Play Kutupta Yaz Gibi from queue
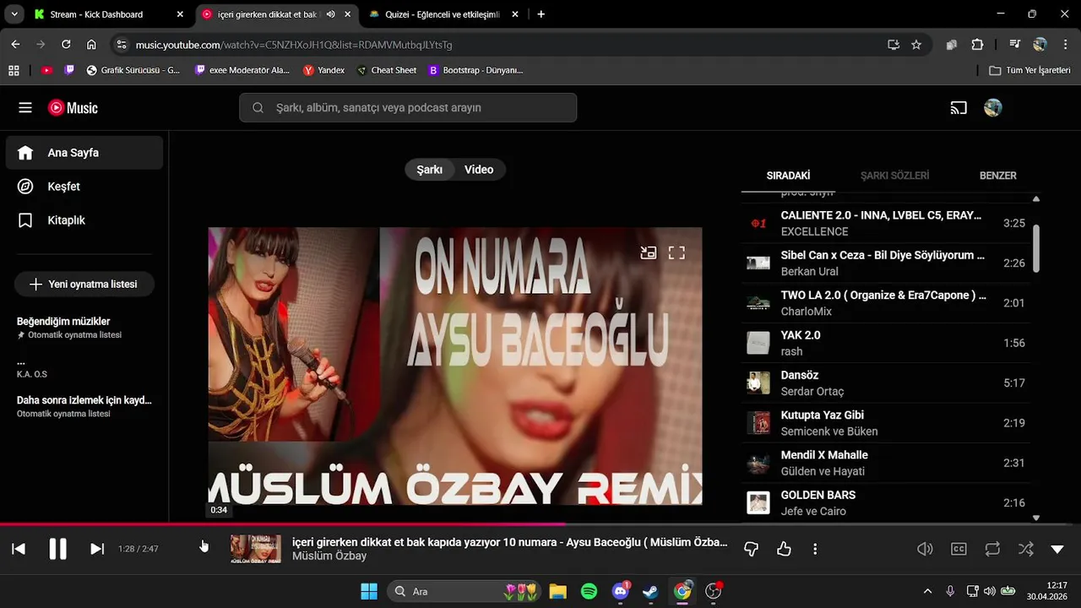Screen dimensions: 1081x608 coord(887,423)
